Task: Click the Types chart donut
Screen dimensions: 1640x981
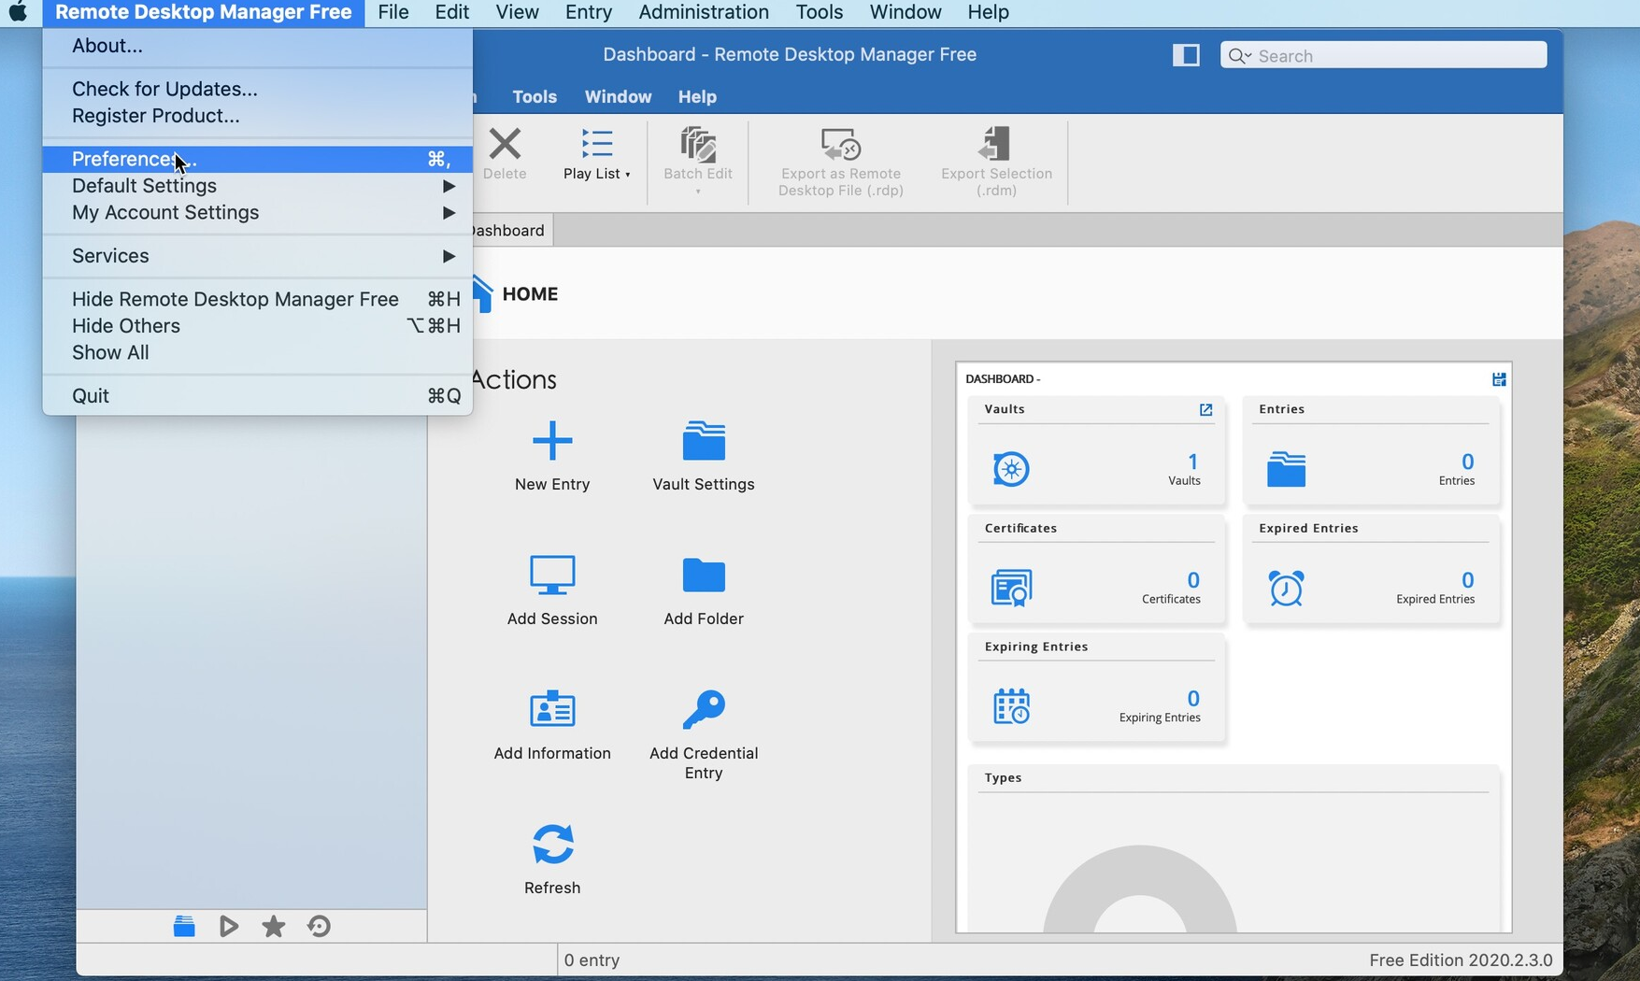Action: tap(1139, 889)
